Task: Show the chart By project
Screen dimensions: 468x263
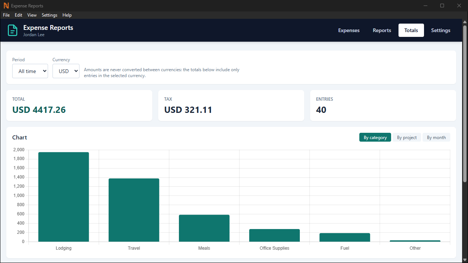Action: (407, 137)
